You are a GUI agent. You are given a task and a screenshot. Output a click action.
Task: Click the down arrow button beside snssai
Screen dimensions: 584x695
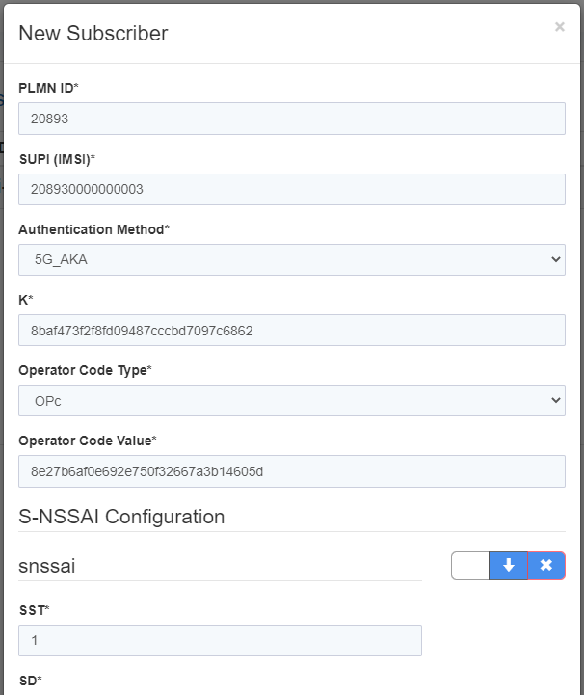[x=509, y=566]
